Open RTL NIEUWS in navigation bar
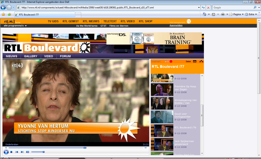 click(x=91, y=21)
